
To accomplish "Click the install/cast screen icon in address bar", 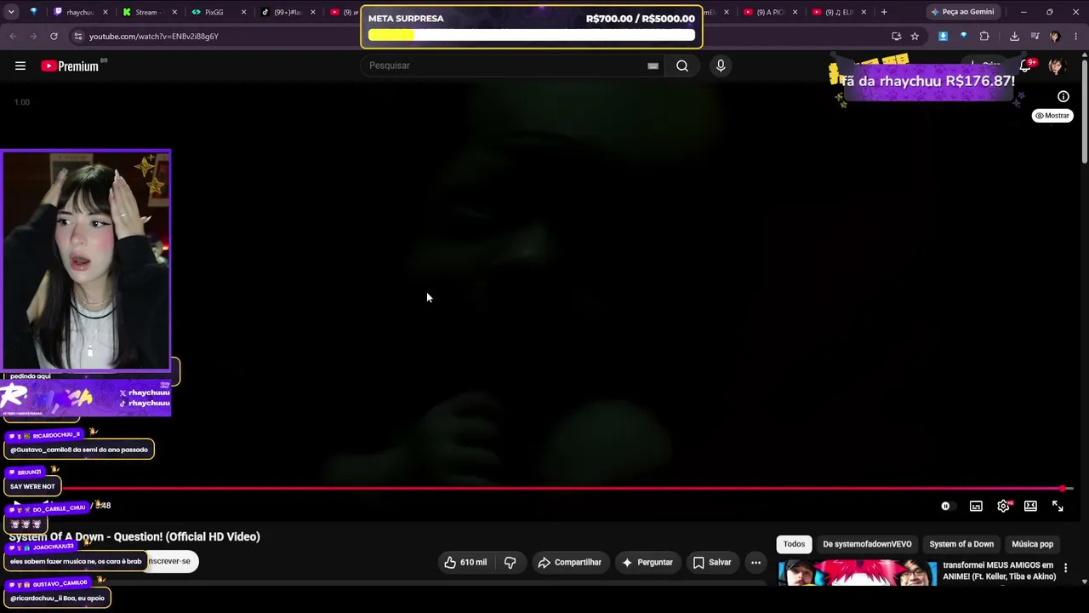I will (x=896, y=36).
